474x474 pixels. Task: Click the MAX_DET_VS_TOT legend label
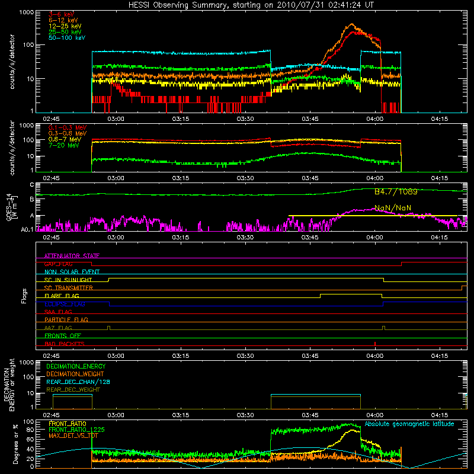click(x=73, y=435)
